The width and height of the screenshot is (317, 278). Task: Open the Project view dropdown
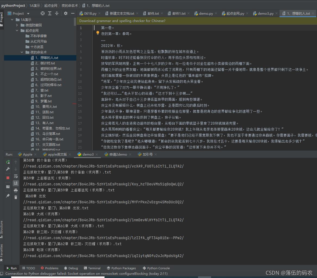[28, 13]
